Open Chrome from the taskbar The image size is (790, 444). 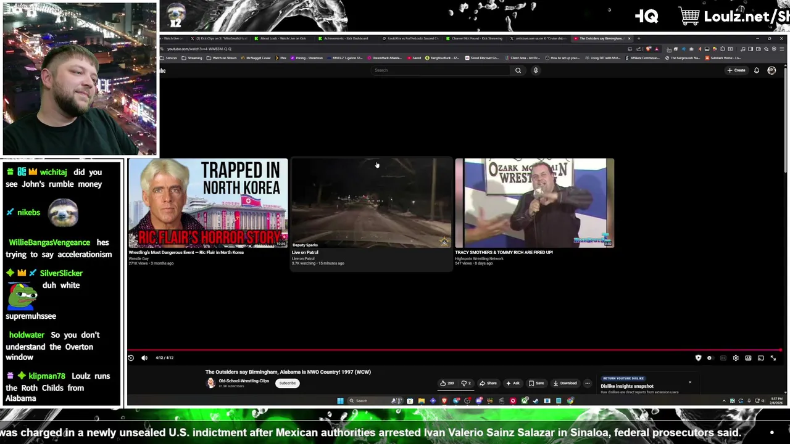[570, 401]
